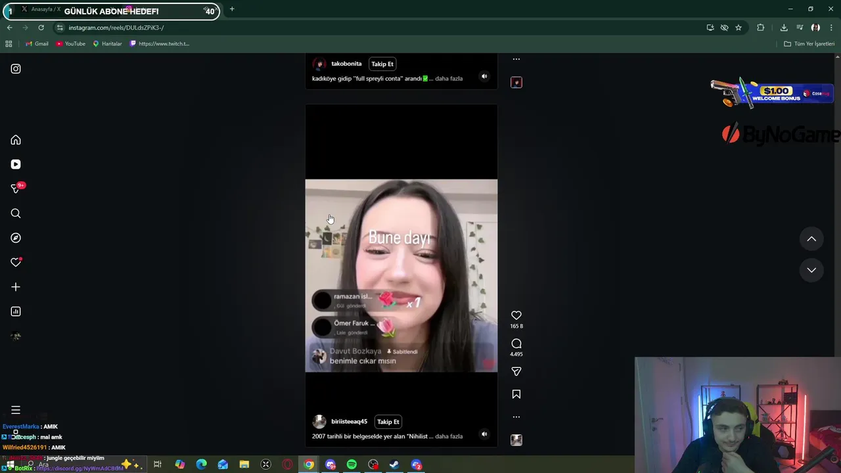
Task: Open Instagram search from sidebar
Action: click(x=16, y=214)
